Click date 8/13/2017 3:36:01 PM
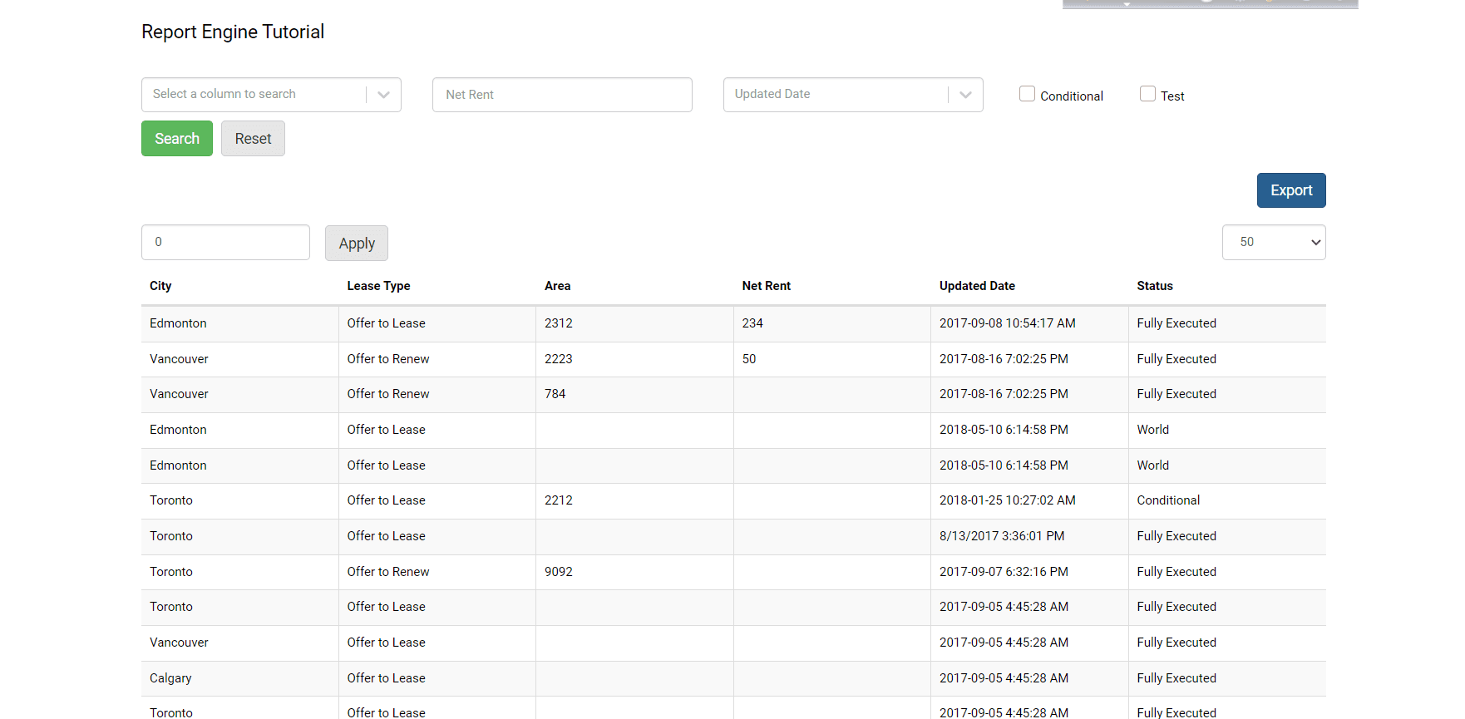Viewport: 1465px width, 719px height. pos(1002,536)
